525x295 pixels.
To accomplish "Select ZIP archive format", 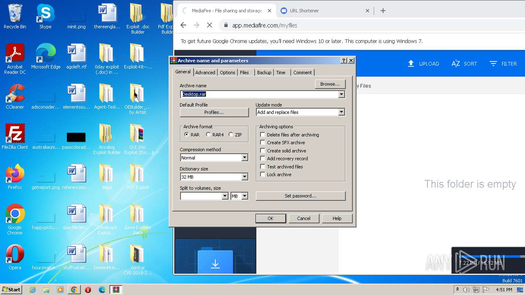I will click(x=231, y=135).
